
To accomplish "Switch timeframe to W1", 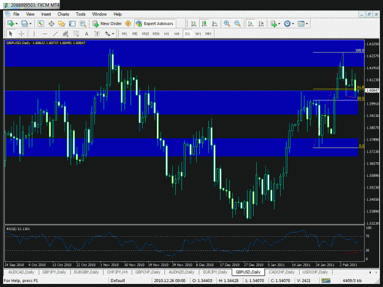I will click(x=198, y=34).
